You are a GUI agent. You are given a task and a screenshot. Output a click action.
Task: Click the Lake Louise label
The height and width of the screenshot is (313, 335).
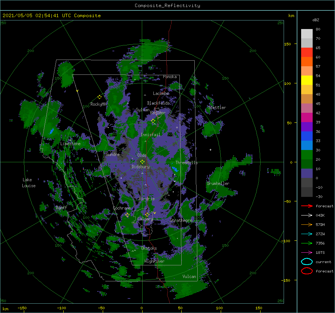[x=29, y=183]
